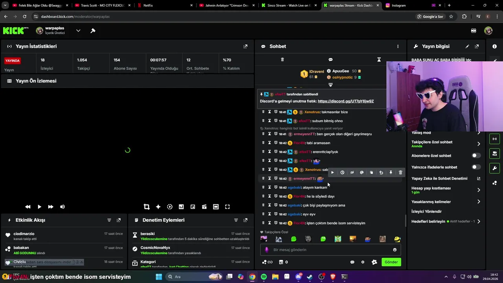Viewport: 503px width, 283px height.
Task: Ban the user who wrote 'eyv eyv'
Action: pos(275,214)
